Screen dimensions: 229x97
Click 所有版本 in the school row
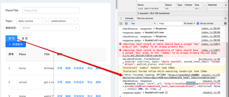coord(79,82)
